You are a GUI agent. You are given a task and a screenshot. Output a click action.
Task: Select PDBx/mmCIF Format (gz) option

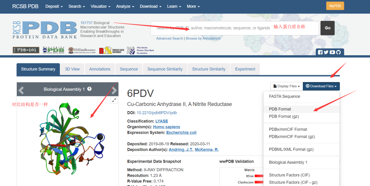pos(301,137)
